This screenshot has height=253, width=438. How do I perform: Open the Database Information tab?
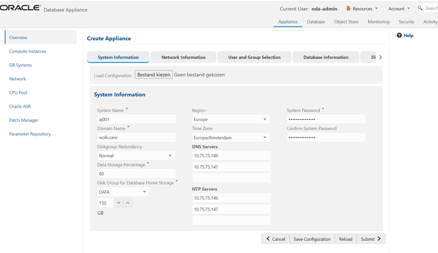coord(325,57)
